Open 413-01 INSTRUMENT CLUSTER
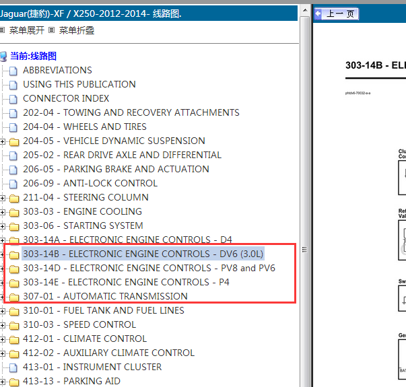Image resolution: width=406 pixels, height=387 pixels. 92,367
